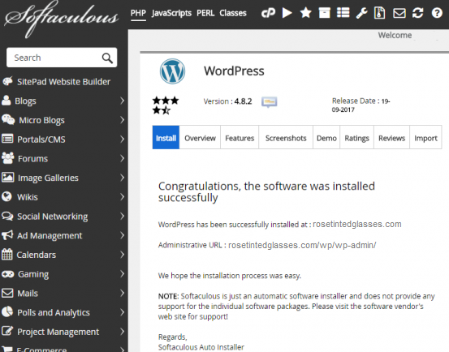Click the Ad Management megaphone icon

point(7,235)
